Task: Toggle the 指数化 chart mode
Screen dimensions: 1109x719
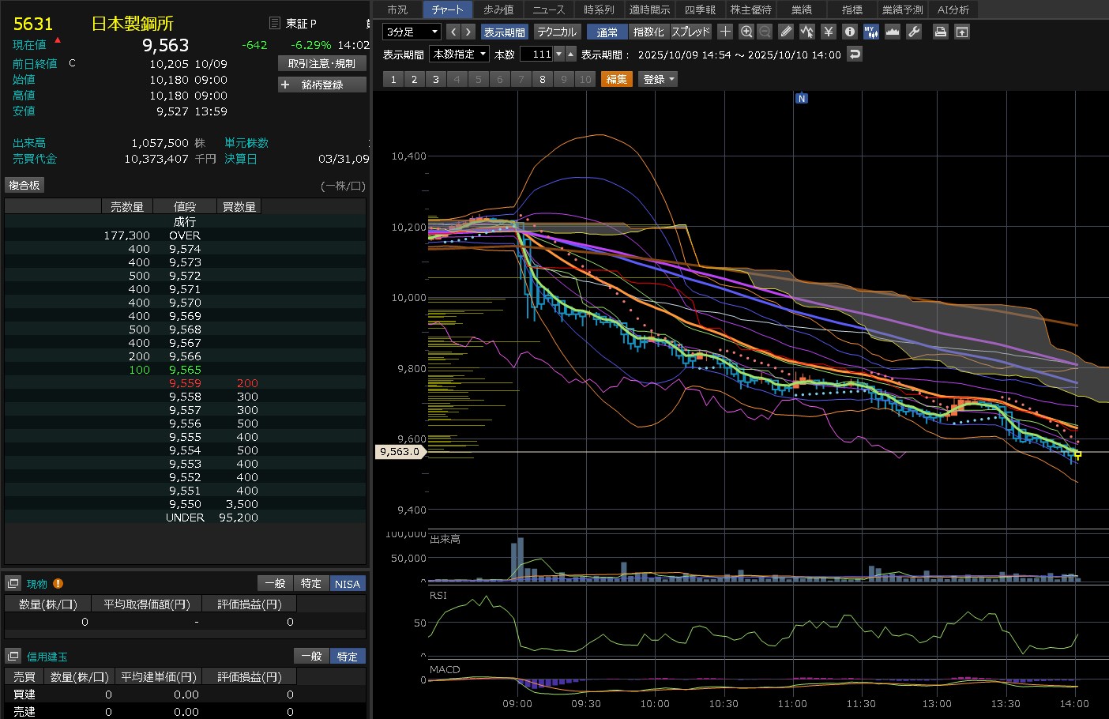Action: pyautogui.click(x=648, y=32)
